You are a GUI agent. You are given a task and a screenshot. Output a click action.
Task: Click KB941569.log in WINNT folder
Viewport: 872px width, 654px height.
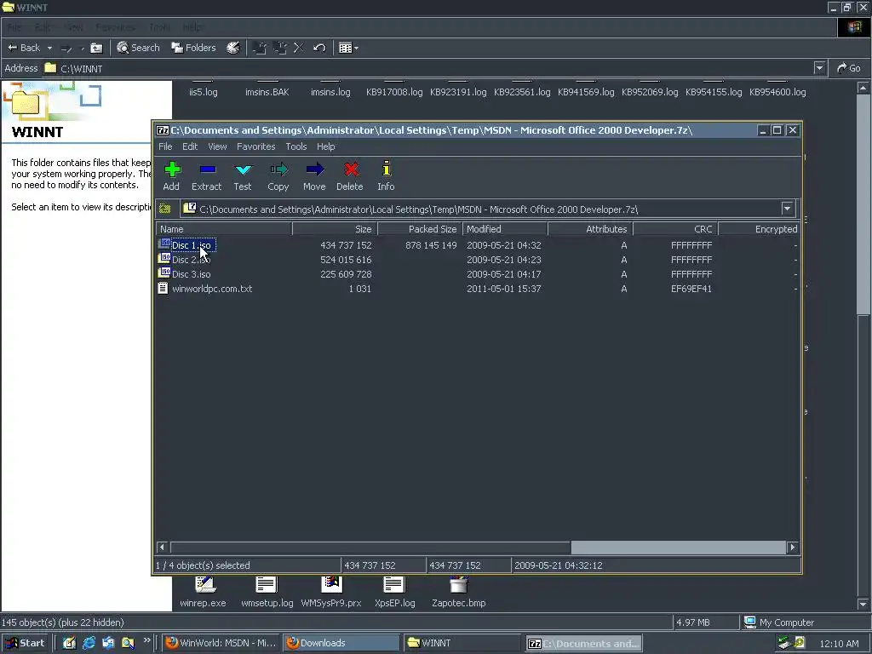point(586,92)
